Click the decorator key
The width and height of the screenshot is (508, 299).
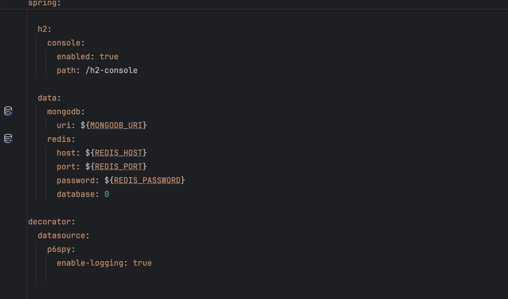click(50, 221)
